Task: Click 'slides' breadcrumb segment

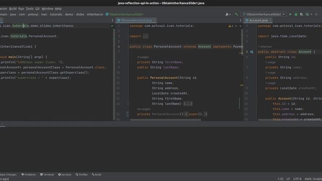Action: point(80,15)
